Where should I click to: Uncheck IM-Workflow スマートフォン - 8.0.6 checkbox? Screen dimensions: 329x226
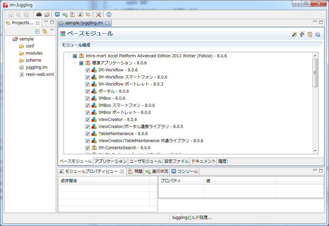click(88, 77)
